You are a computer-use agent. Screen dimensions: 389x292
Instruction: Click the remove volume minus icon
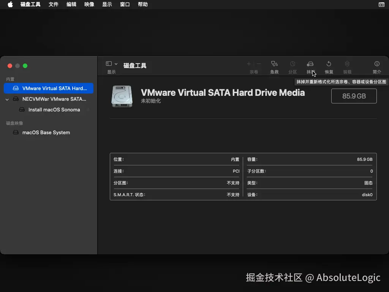tap(259, 64)
